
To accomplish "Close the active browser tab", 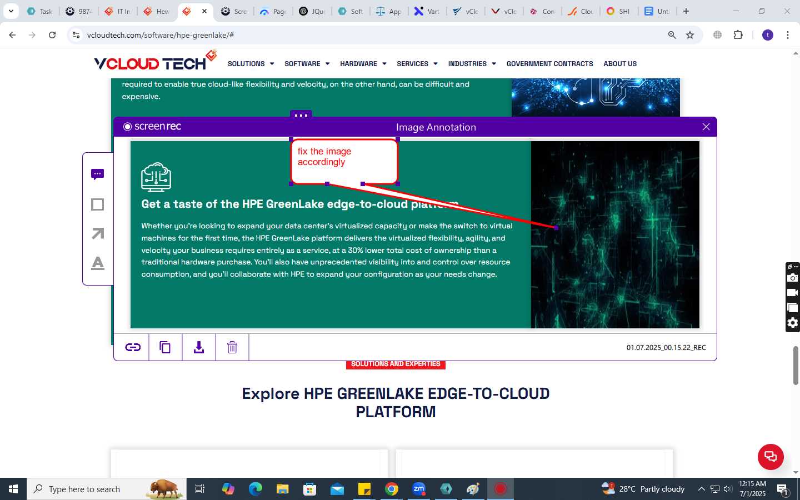I will (x=204, y=11).
